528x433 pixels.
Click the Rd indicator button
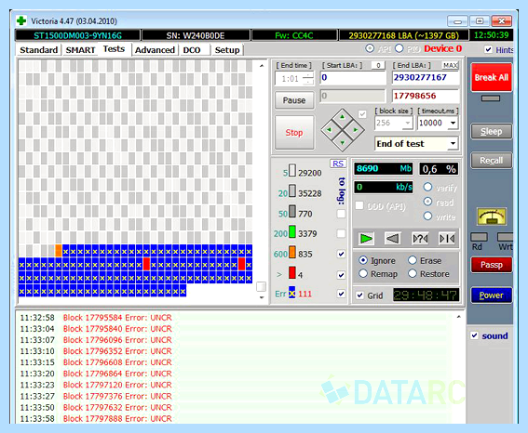[479, 237]
